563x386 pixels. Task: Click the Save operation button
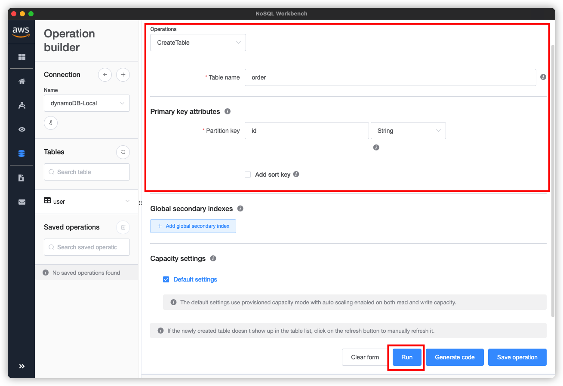(517, 357)
